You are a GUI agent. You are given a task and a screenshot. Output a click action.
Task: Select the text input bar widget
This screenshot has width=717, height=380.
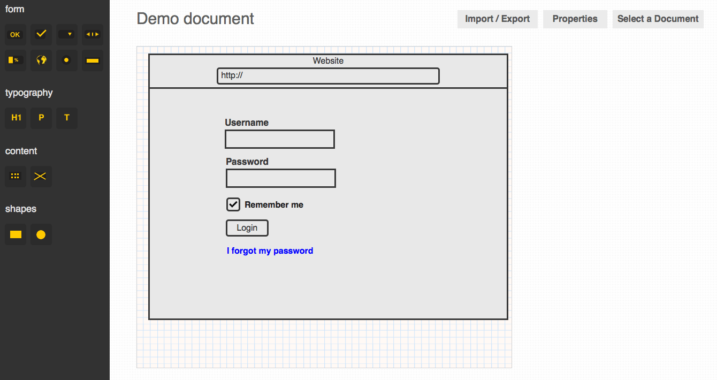tap(93, 60)
